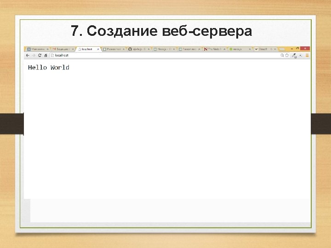This screenshot has width=331, height=248.
Task: Select the active localhost tab
Action: [x=88, y=49]
